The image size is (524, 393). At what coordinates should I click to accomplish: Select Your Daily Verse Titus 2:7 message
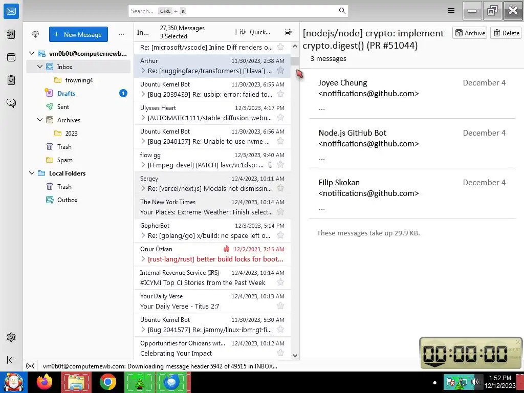(x=212, y=301)
